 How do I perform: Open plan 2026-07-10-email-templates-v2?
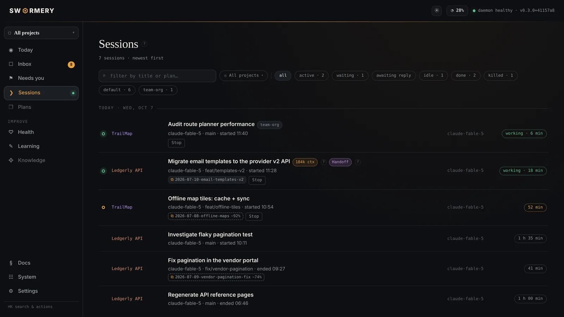pyautogui.click(x=207, y=180)
